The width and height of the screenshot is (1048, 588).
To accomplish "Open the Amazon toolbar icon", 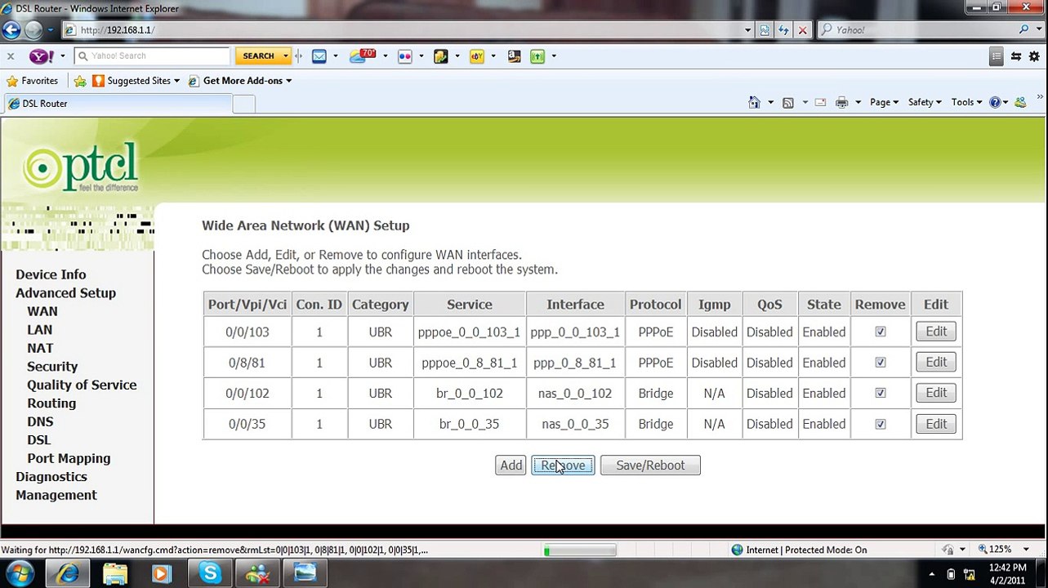I will tap(514, 56).
